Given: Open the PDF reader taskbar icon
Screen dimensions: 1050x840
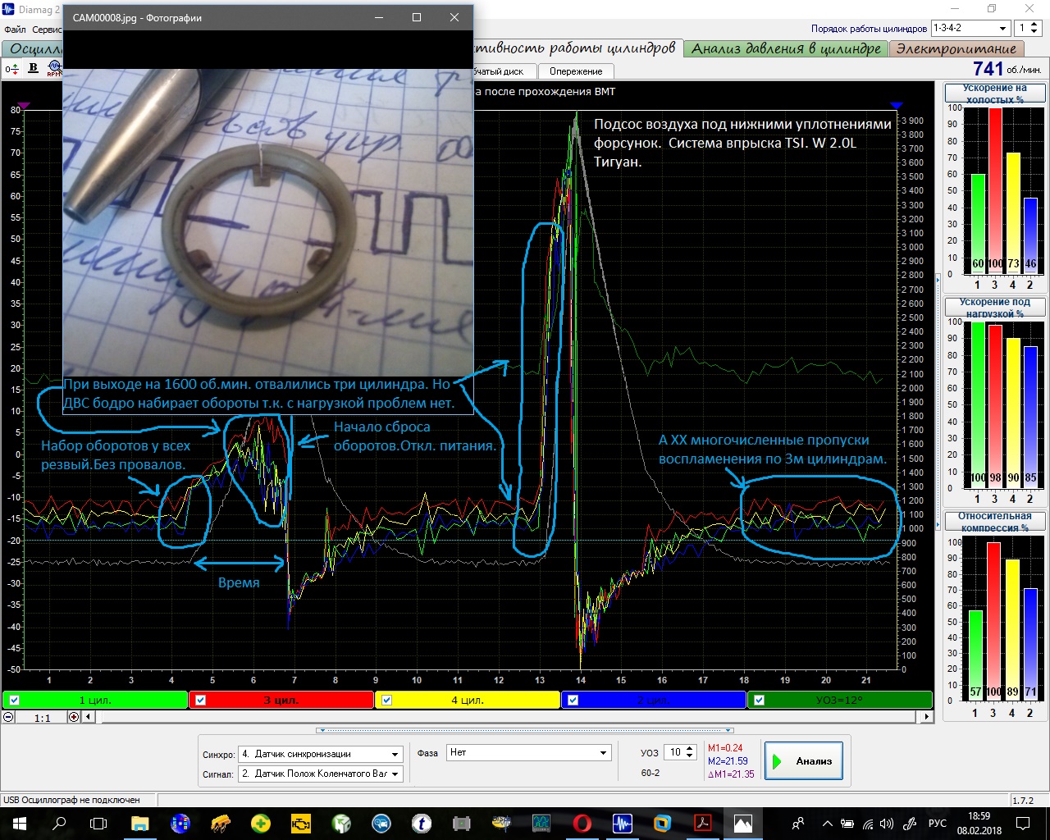Looking at the screenshot, I should tap(702, 824).
